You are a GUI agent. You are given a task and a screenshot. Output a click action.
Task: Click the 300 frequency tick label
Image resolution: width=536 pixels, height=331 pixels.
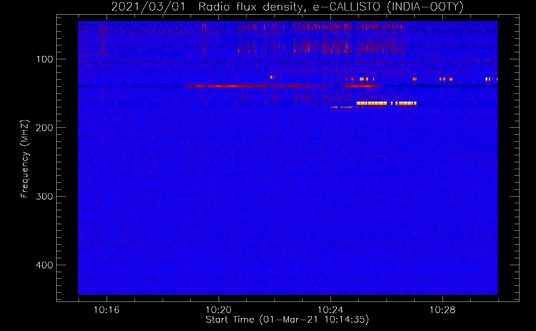[x=44, y=196]
